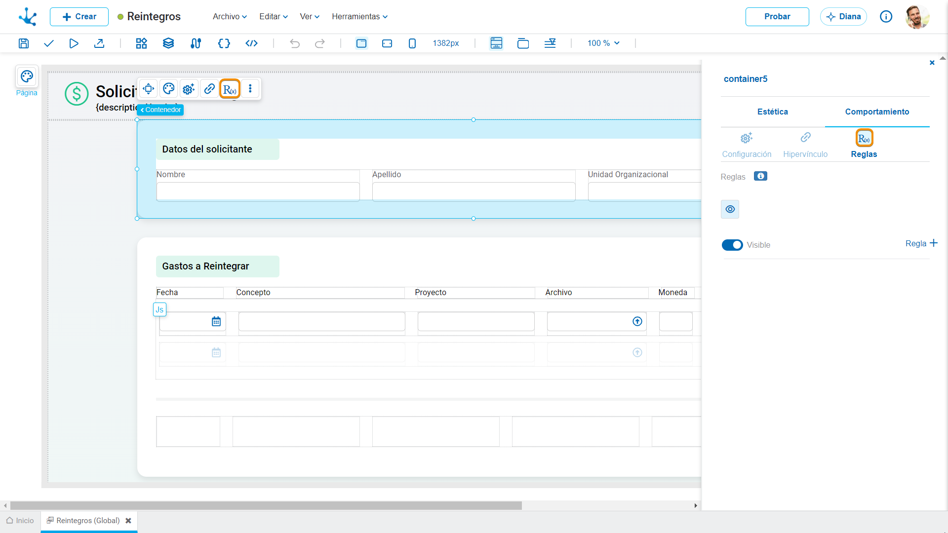Screen dimensions: 948x533
Task: Click the redo arrow
Action: pyautogui.click(x=320, y=43)
